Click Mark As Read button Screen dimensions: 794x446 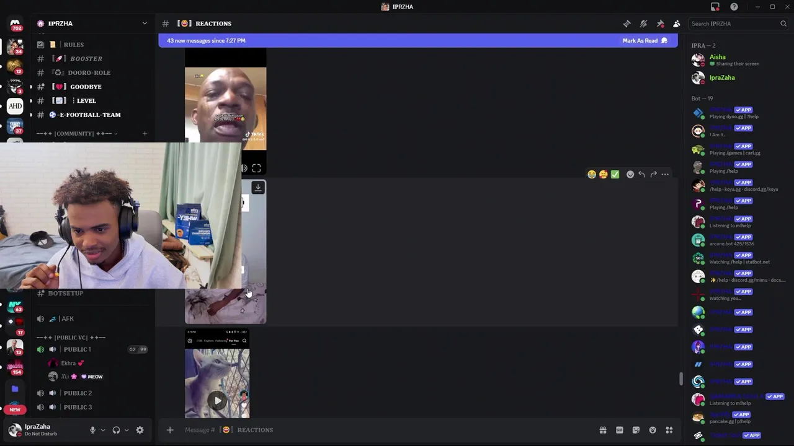pos(645,41)
